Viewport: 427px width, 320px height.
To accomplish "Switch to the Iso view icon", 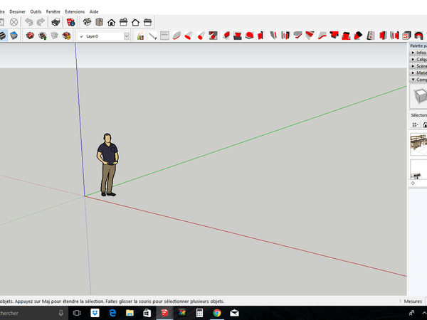I will 87,22.
